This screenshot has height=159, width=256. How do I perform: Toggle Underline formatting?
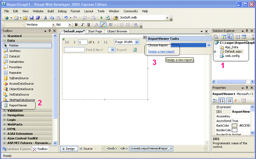coord(89,25)
